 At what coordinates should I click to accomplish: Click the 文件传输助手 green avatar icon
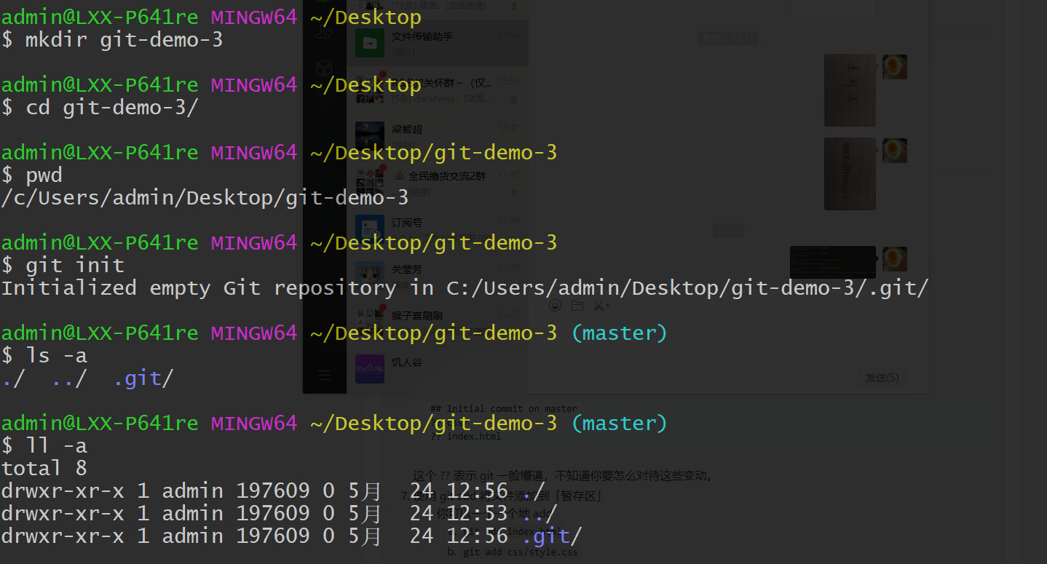[x=369, y=43]
